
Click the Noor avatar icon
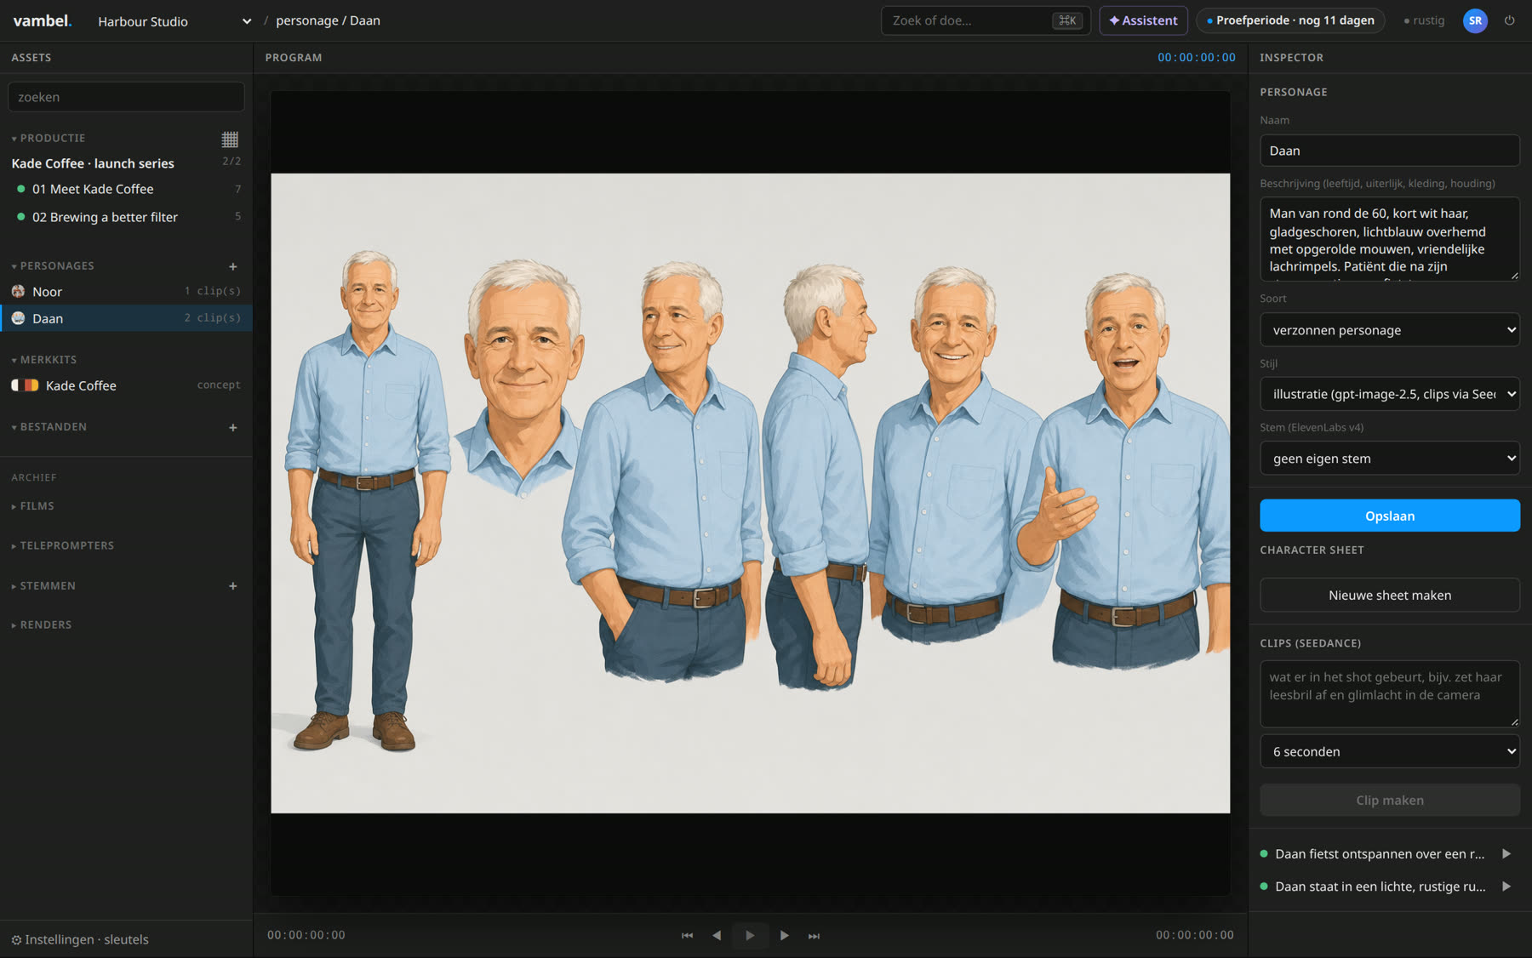click(x=18, y=292)
